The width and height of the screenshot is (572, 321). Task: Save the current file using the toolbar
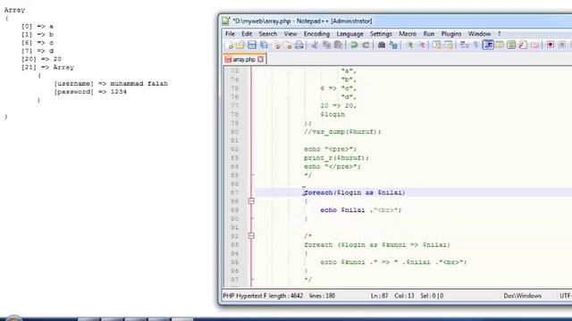252,45
